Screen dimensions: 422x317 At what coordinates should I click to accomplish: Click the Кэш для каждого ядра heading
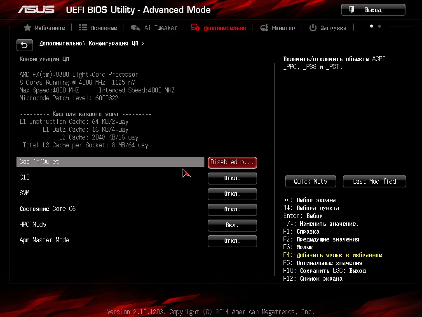[85, 114]
